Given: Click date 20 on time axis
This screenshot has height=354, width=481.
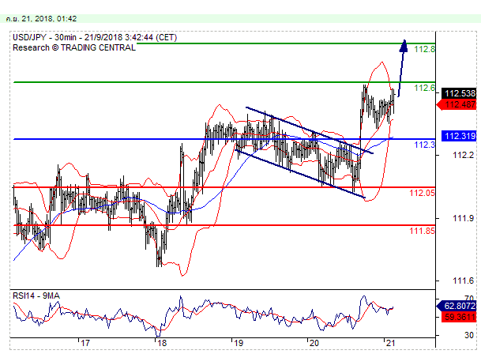Looking at the screenshot, I should pos(314,343).
